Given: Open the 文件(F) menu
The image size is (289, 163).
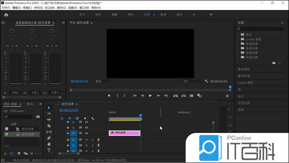Looking at the screenshot, I should [6, 8].
